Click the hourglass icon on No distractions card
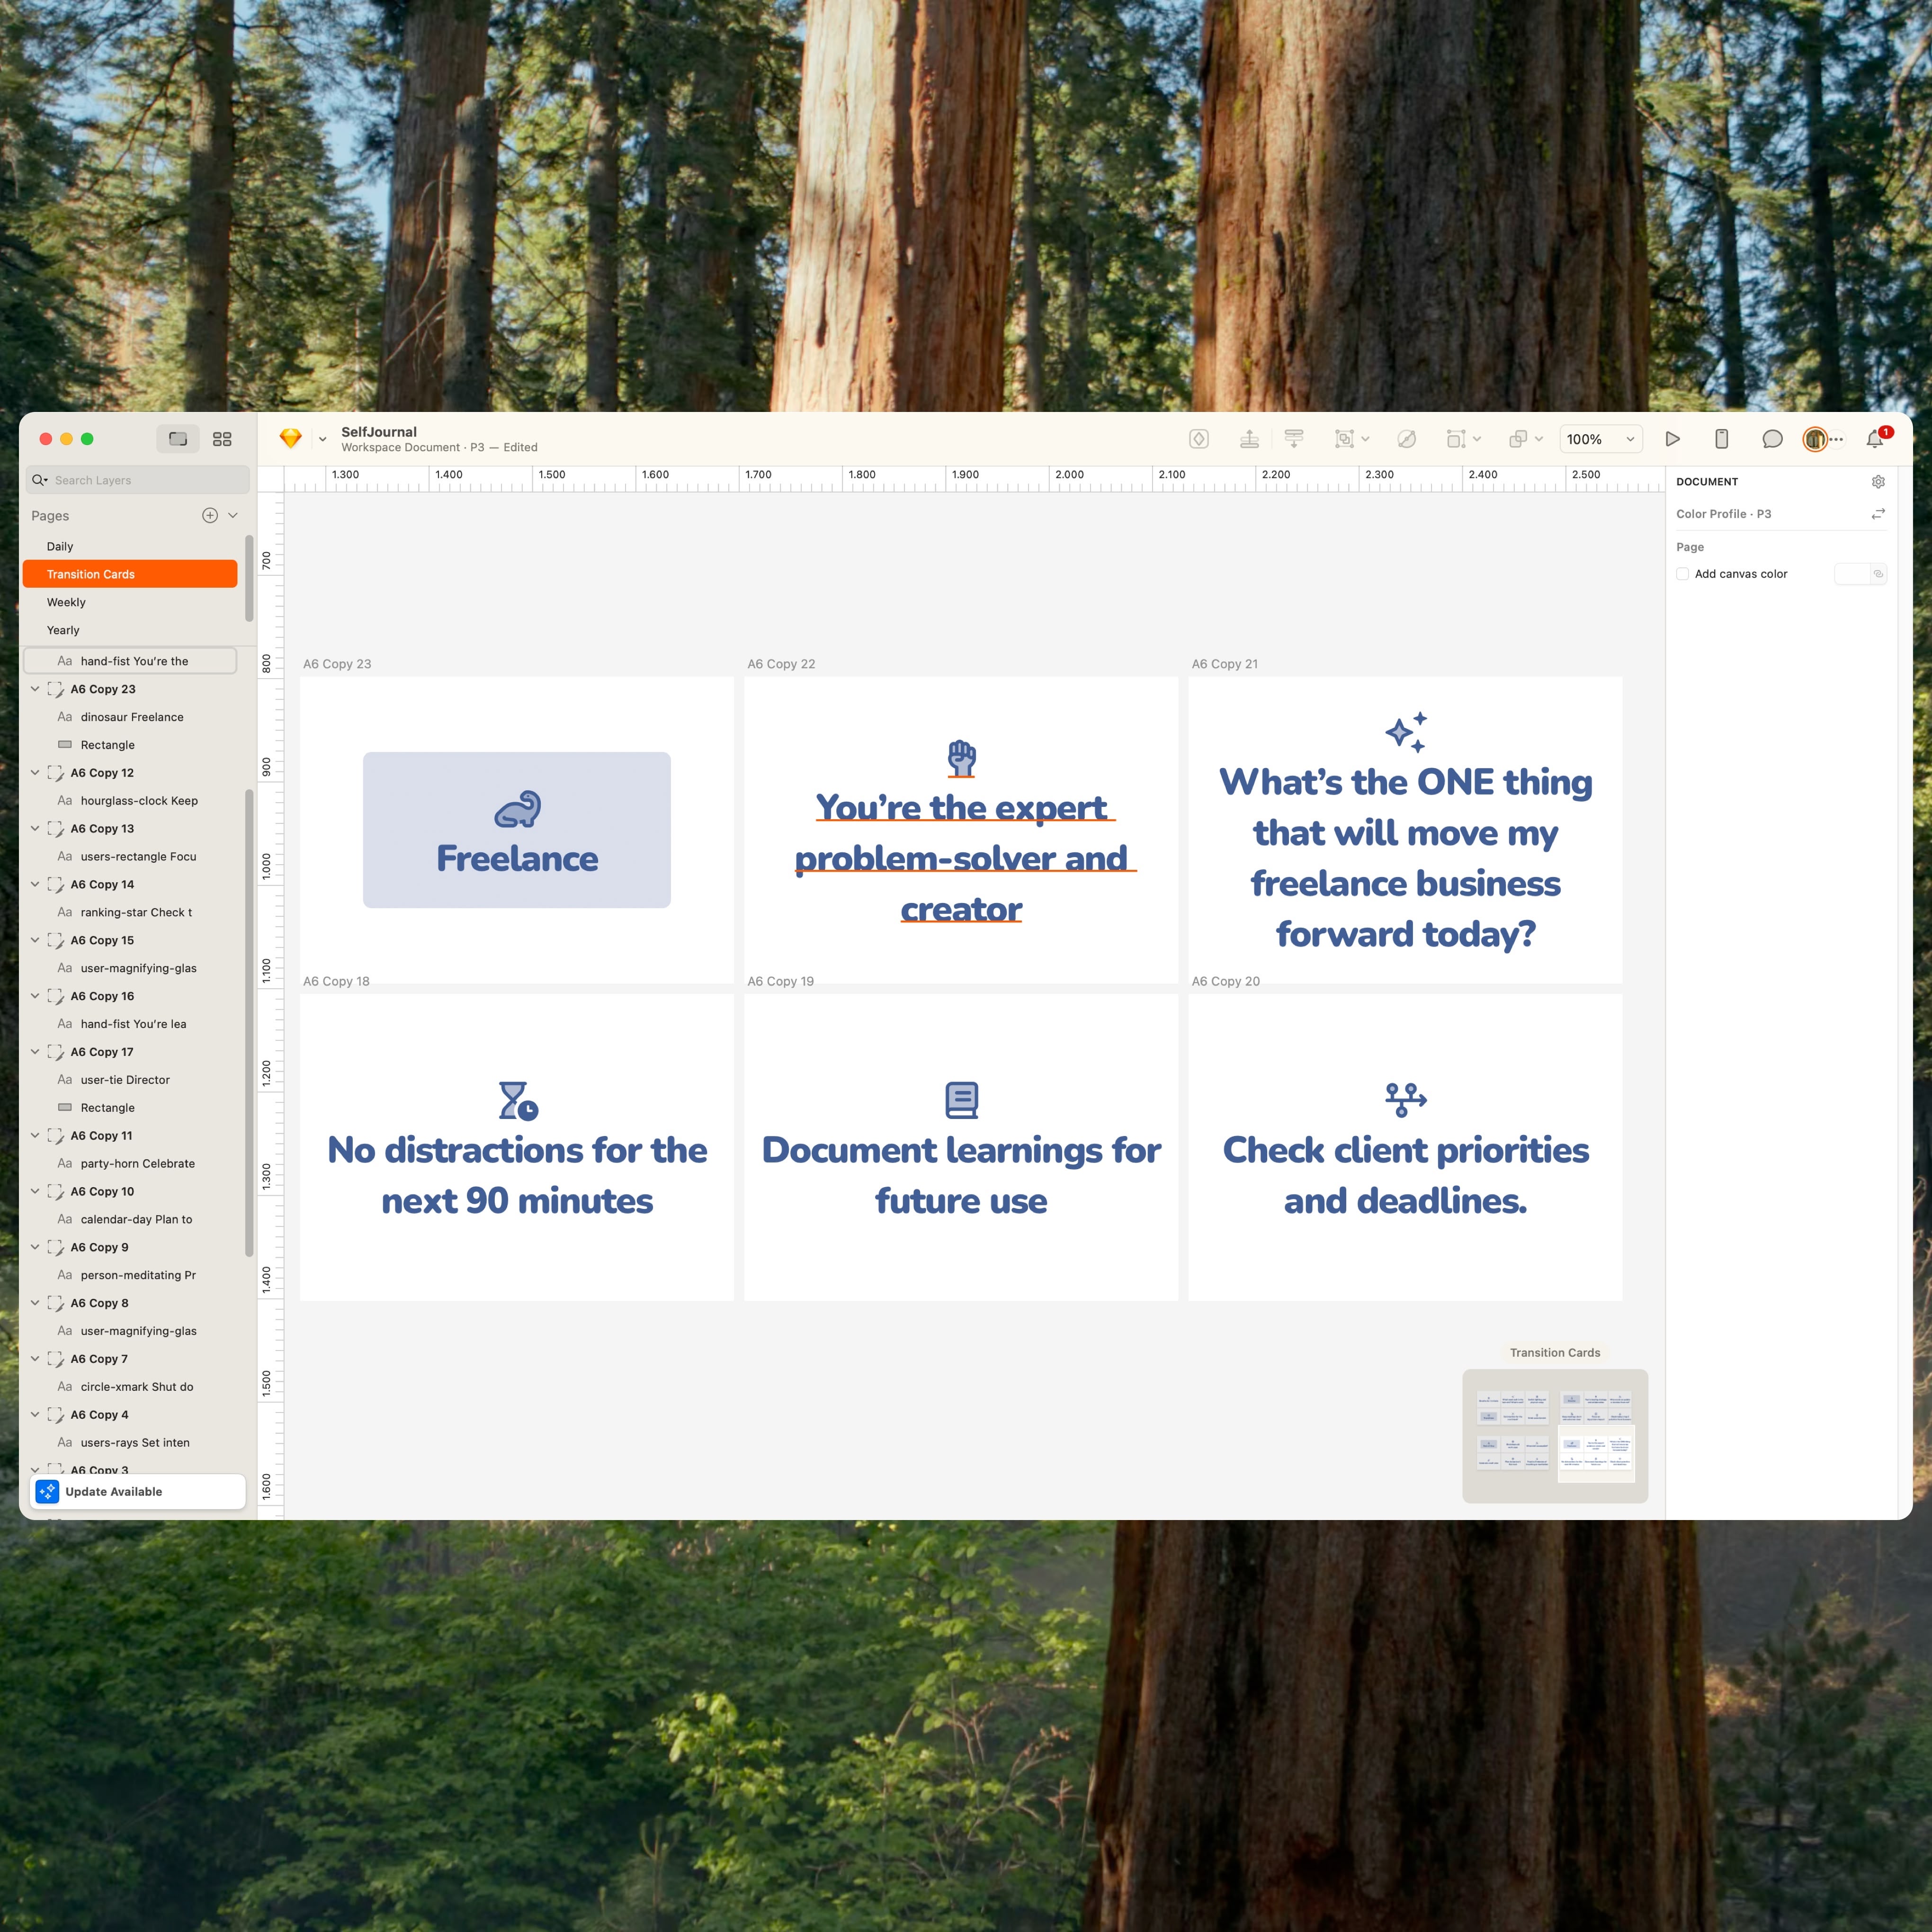The height and width of the screenshot is (1932, 1932). (518, 1101)
